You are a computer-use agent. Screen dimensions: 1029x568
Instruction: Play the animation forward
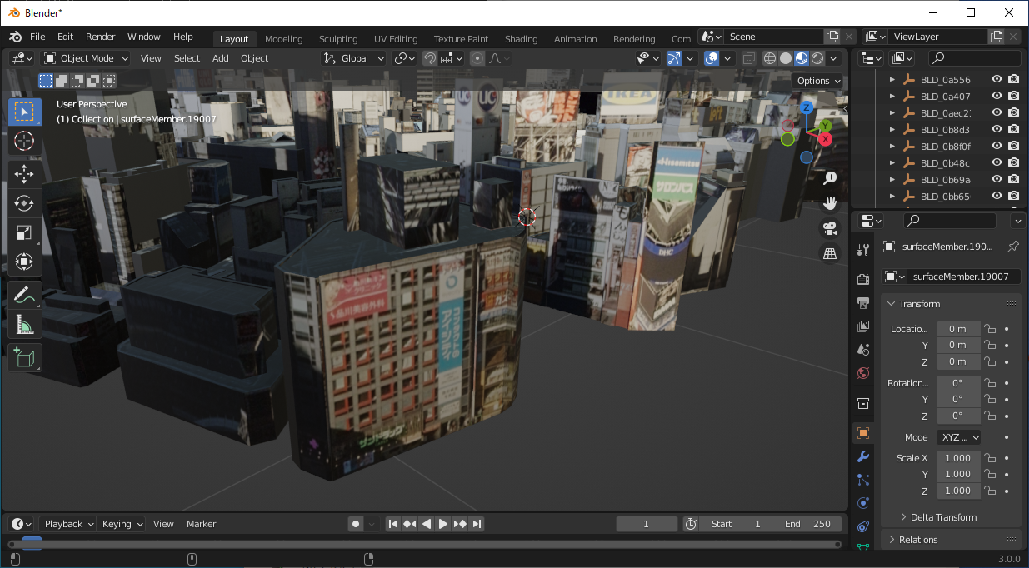click(443, 524)
